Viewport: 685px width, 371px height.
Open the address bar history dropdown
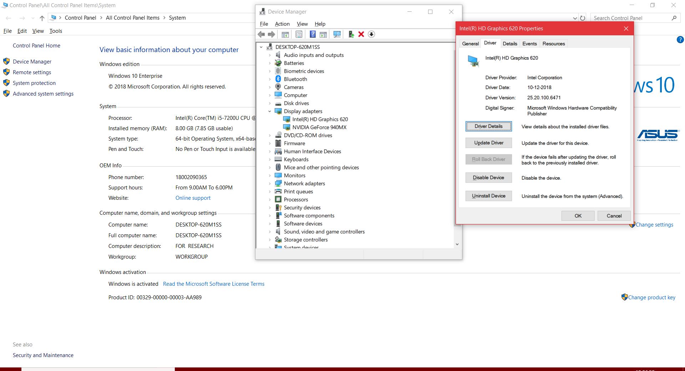pos(575,18)
